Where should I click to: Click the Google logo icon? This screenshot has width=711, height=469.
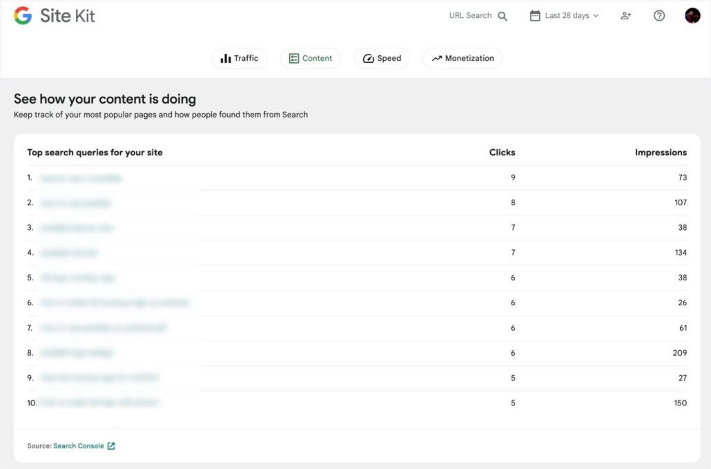(x=23, y=16)
